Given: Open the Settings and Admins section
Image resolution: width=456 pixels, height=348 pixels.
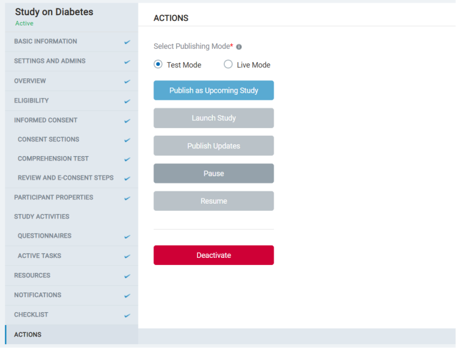Looking at the screenshot, I should (72, 61).
